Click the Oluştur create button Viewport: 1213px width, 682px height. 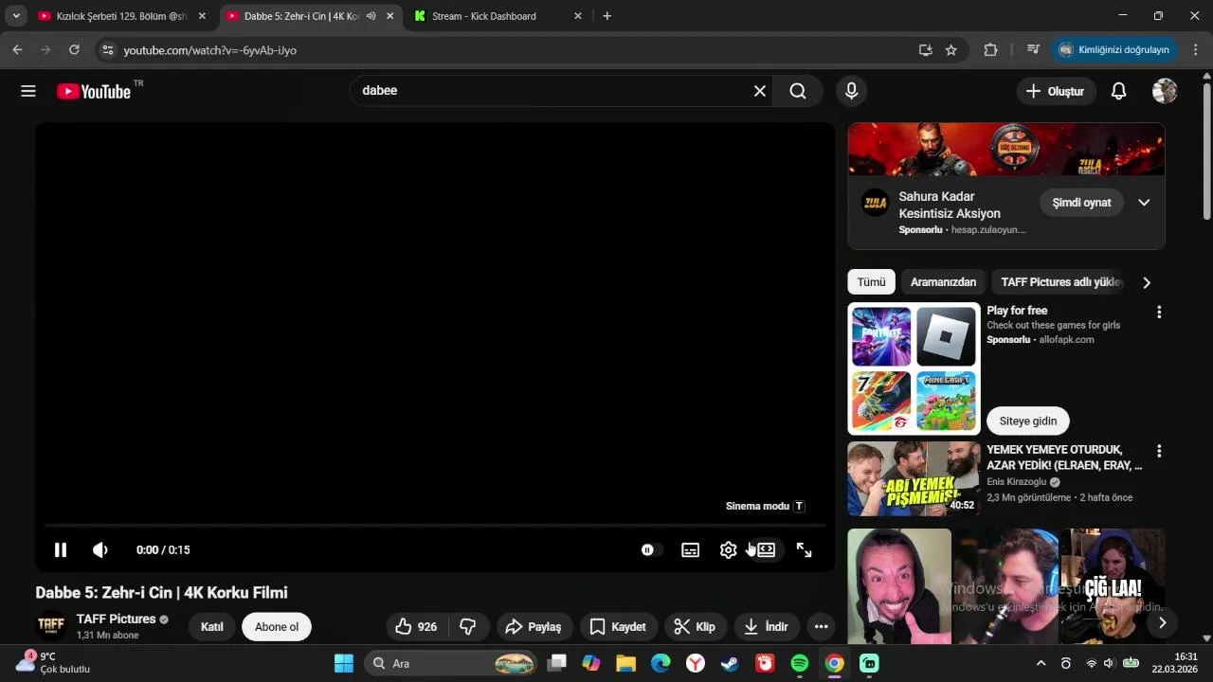pos(1055,91)
